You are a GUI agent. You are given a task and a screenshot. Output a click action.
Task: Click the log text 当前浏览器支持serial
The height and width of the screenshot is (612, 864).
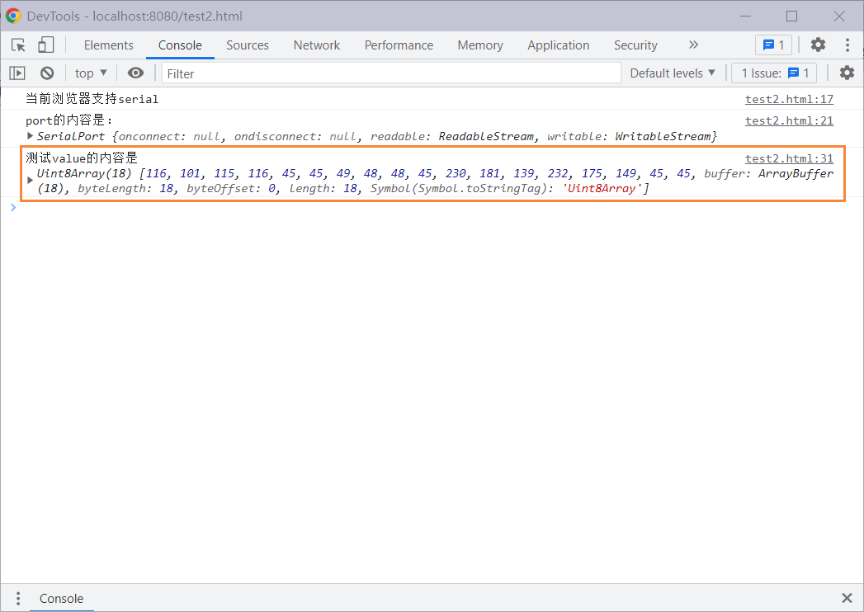pyautogui.click(x=92, y=99)
